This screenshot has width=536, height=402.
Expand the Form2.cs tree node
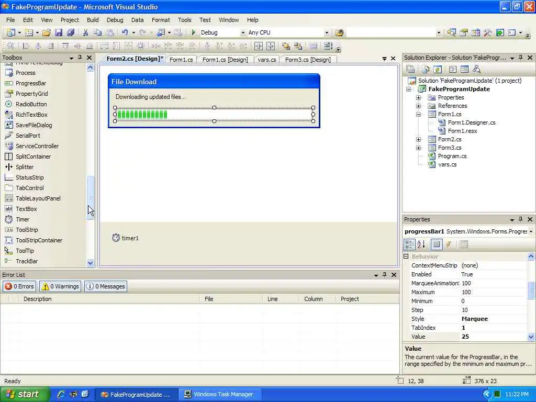click(418, 139)
